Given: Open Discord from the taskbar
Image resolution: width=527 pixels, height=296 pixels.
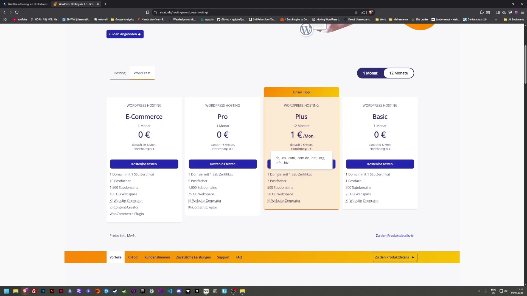Looking at the screenshot, I should 179,291.
